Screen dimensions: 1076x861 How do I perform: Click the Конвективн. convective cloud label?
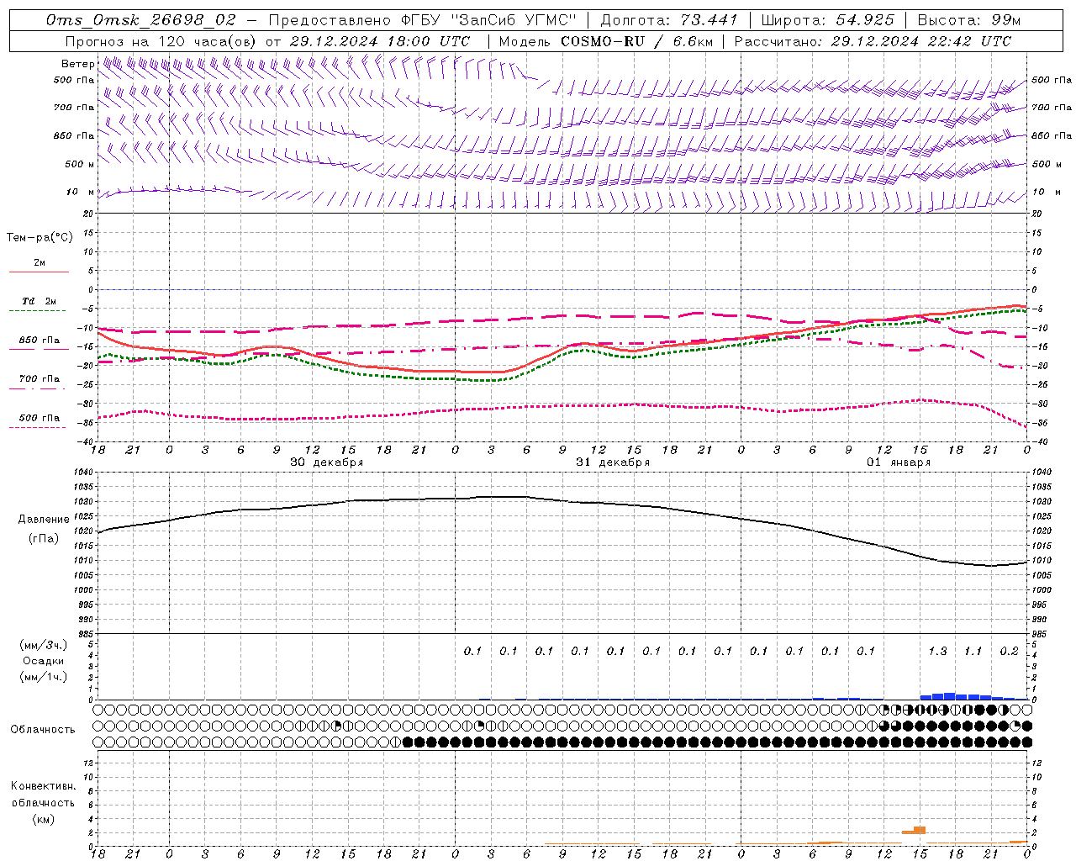[44, 786]
